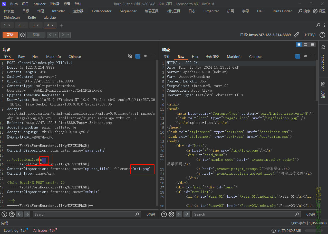Image resolution: width=328 pixels, height=234 pixels.
Task: Switch request view to MarkInfo
Action: pyautogui.click(x=53, y=57)
